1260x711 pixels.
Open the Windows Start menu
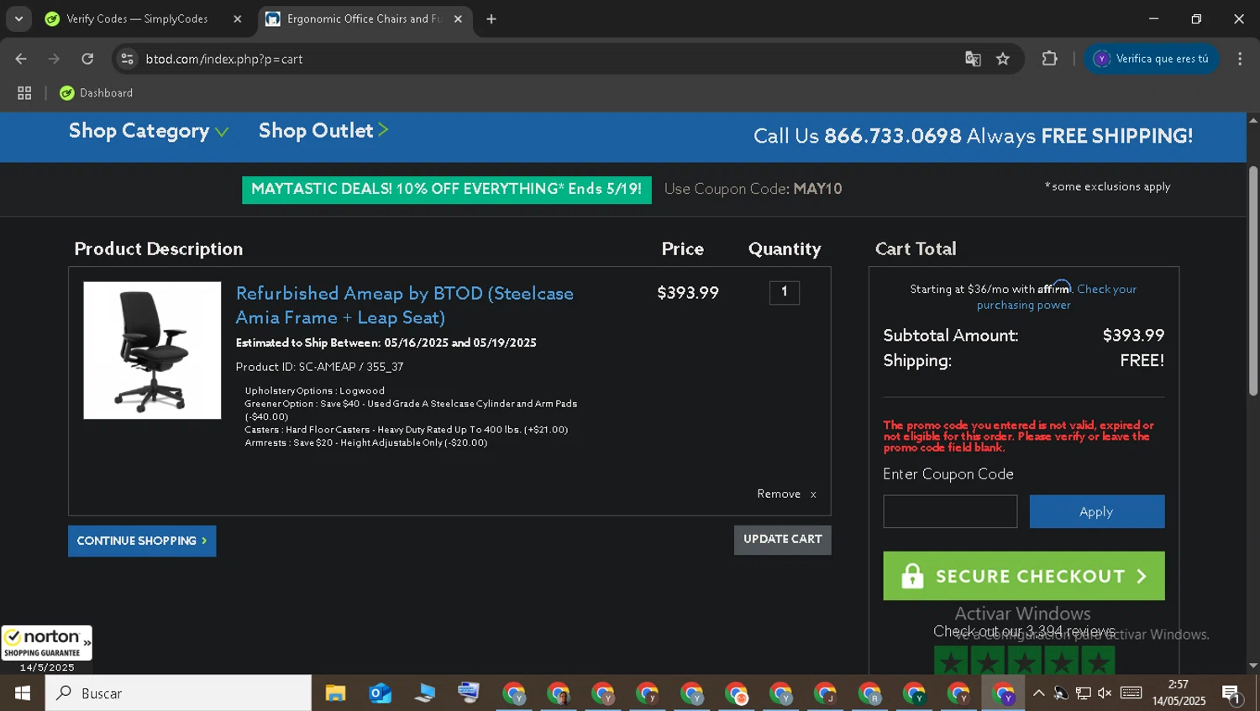23,693
